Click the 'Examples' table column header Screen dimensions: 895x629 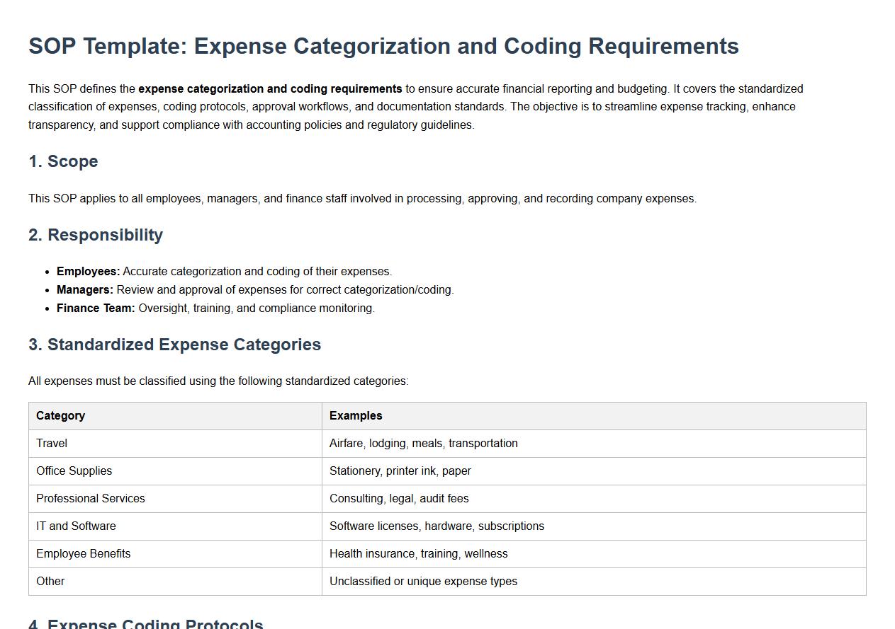tap(356, 416)
